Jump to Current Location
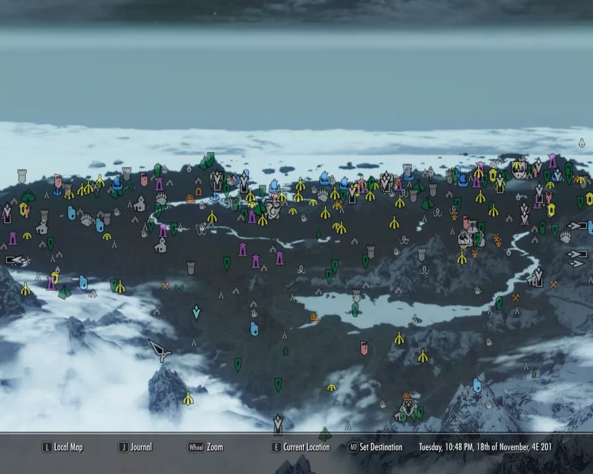This screenshot has width=593, height=474. 301,447
